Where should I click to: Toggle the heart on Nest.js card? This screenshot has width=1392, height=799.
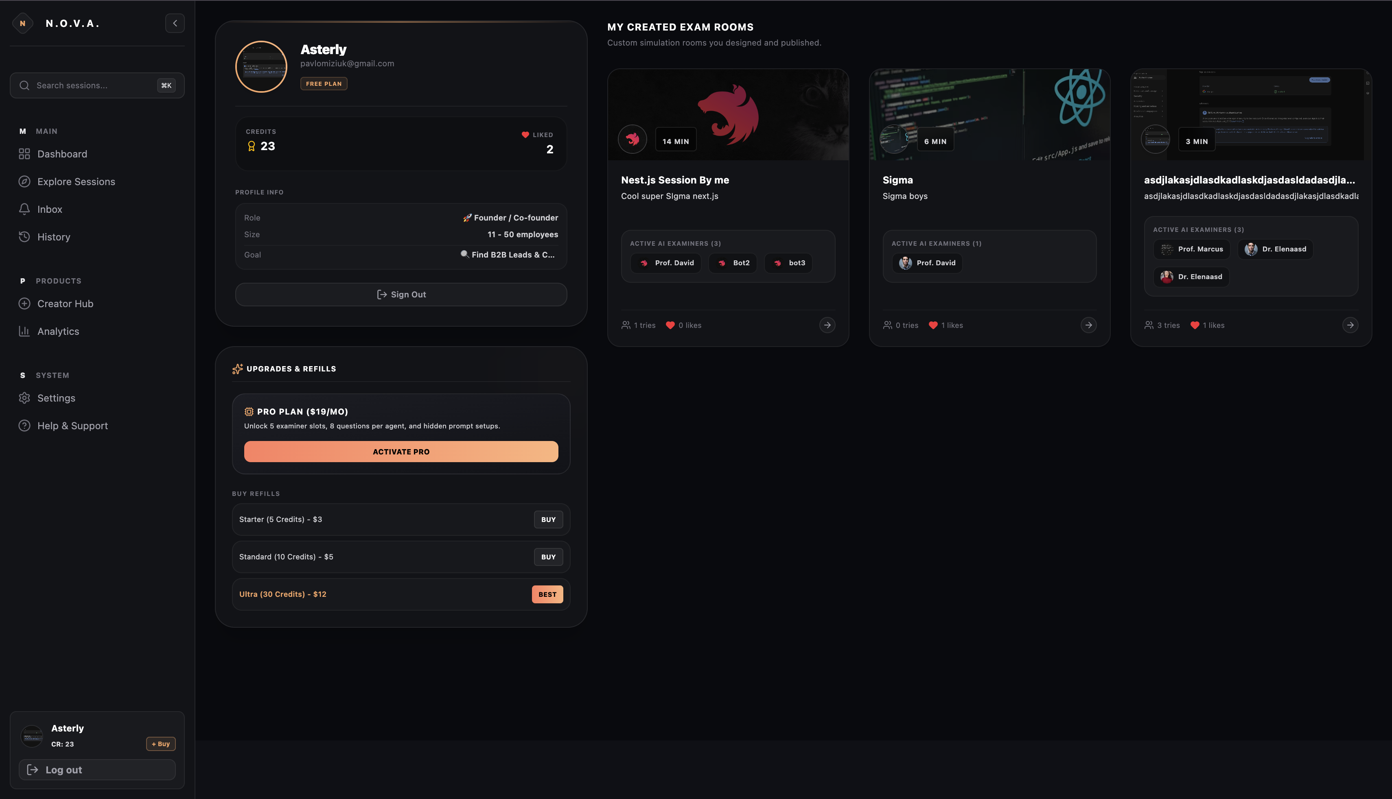[x=670, y=325]
